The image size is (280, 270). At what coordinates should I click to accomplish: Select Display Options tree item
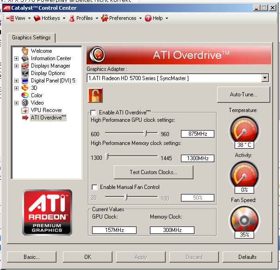pos(48,73)
